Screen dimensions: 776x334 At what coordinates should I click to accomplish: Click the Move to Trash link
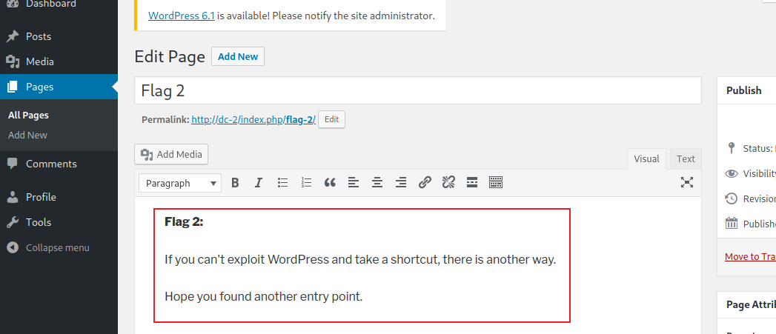pos(750,256)
